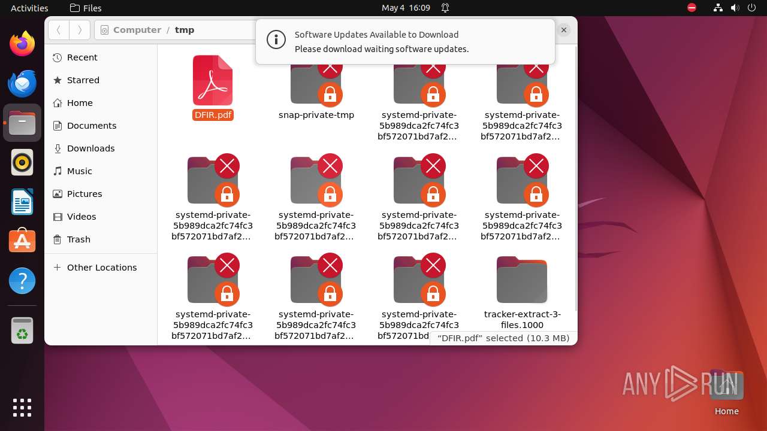Click the plus icon beside Other Locations
767x431 pixels.
click(58, 268)
